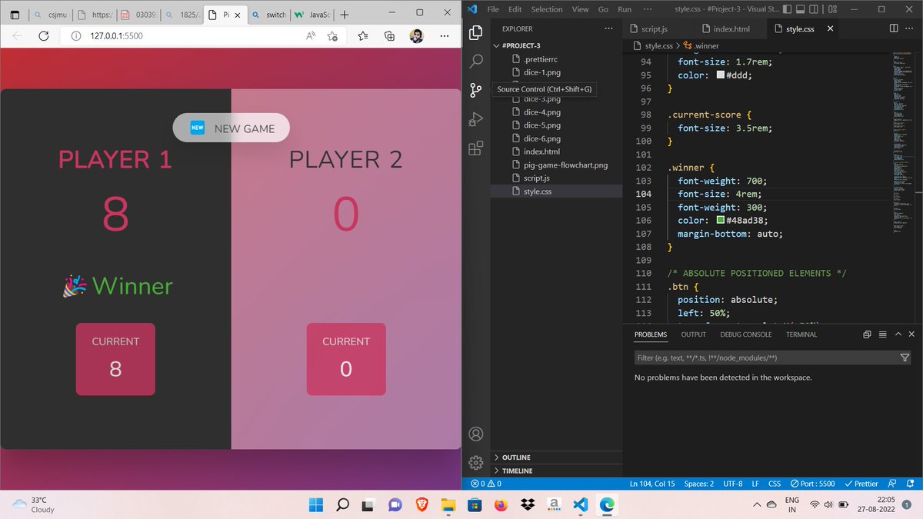923x519 pixels.
Task: Click .winner breadcrumb symbol
Action: click(x=701, y=46)
